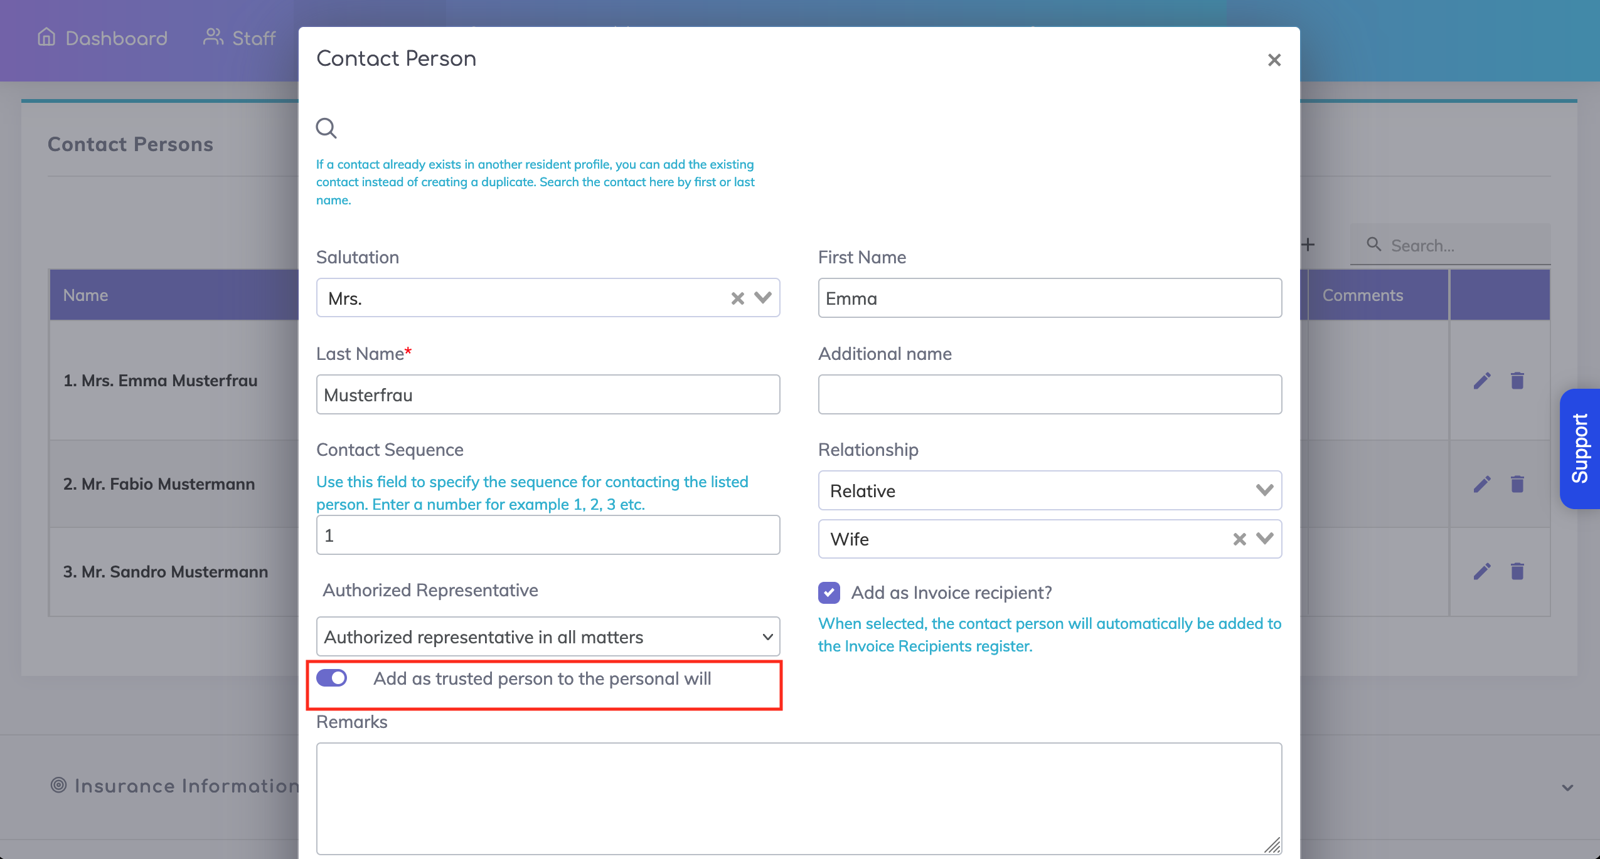This screenshot has height=859, width=1600.
Task: Click the Last Name input field
Action: point(547,395)
